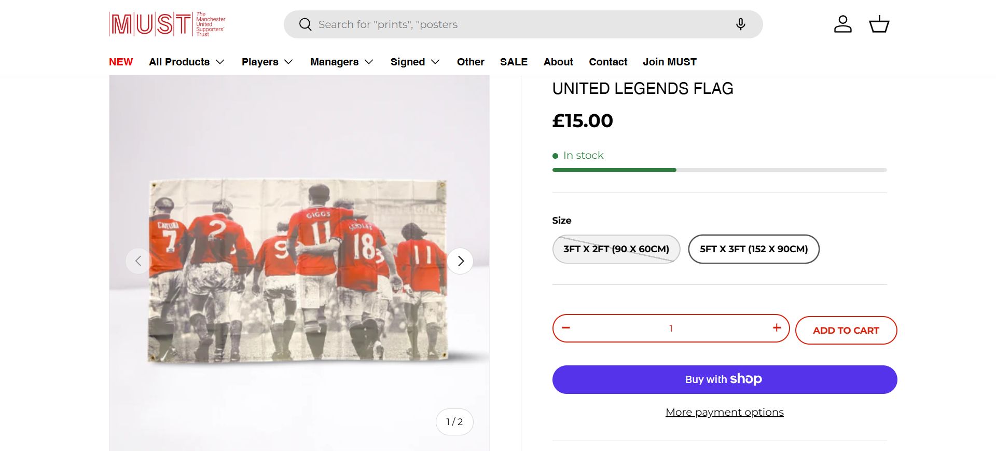Screen dimensions: 996x451
Task: Open the shopping basket icon
Action: tap(879, 24)
